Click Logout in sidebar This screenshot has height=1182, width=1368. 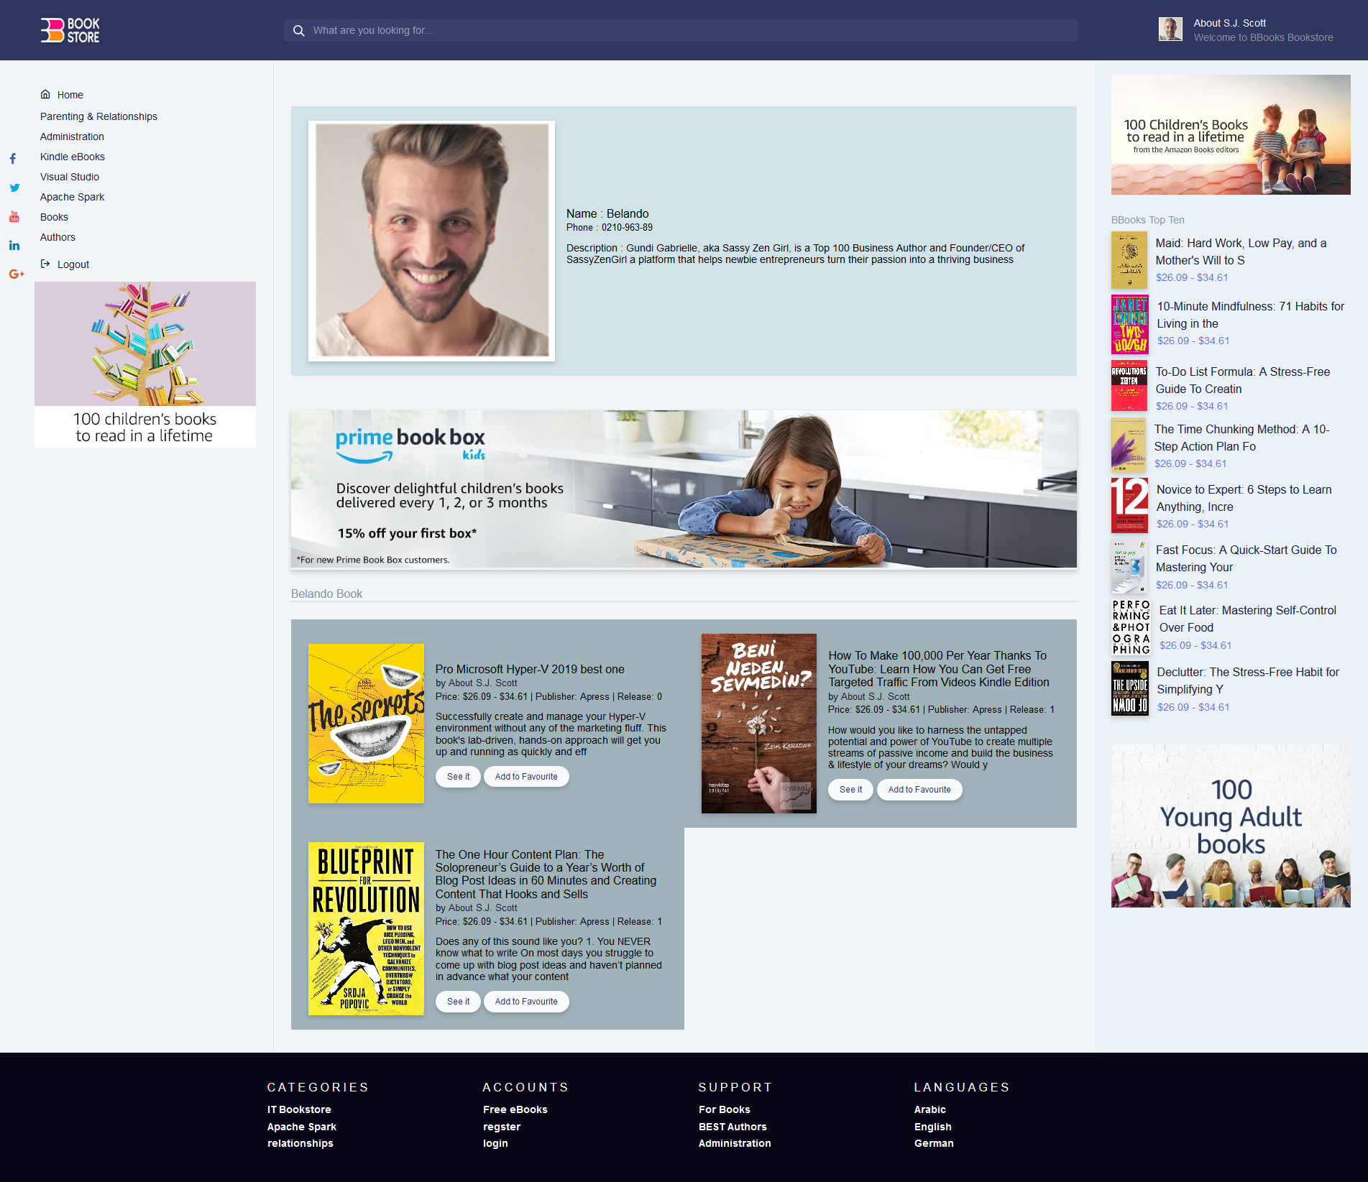73,264
